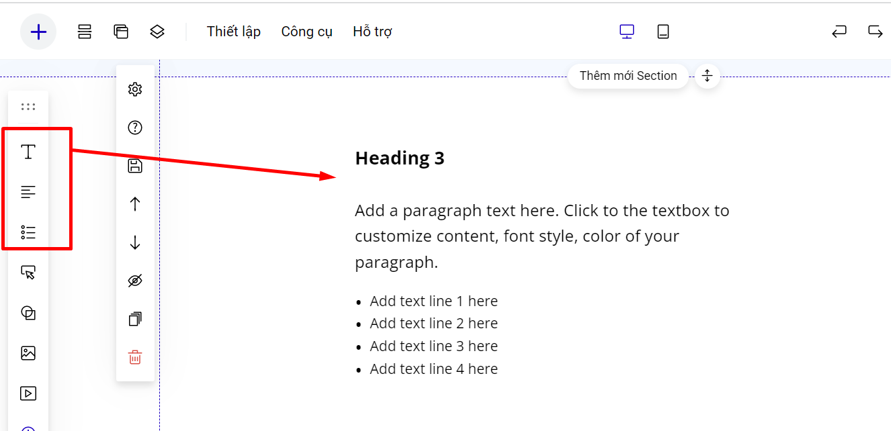This screenshot has width=891, height=431.
Task: Open the layers stack icon
Action: [157, 32]
